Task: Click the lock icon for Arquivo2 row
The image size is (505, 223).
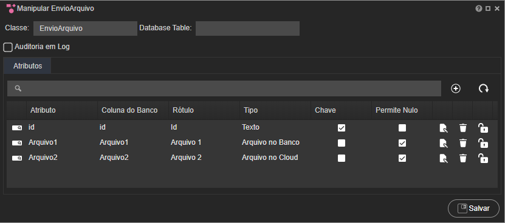Action: click(x=483, y=158)
